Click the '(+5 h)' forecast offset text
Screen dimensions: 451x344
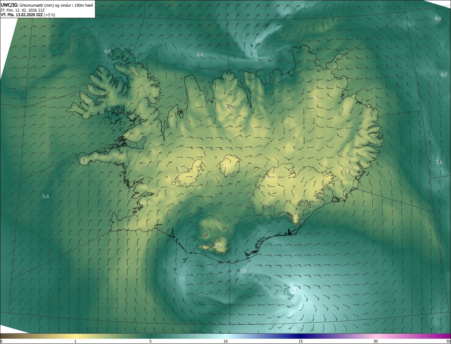[x=50, y=15]
